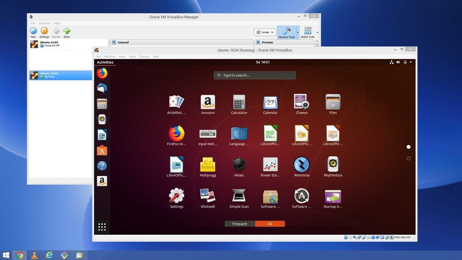Click the Type to search field
462x260 pixels.
pyautogui.click(x=255, y=75)
